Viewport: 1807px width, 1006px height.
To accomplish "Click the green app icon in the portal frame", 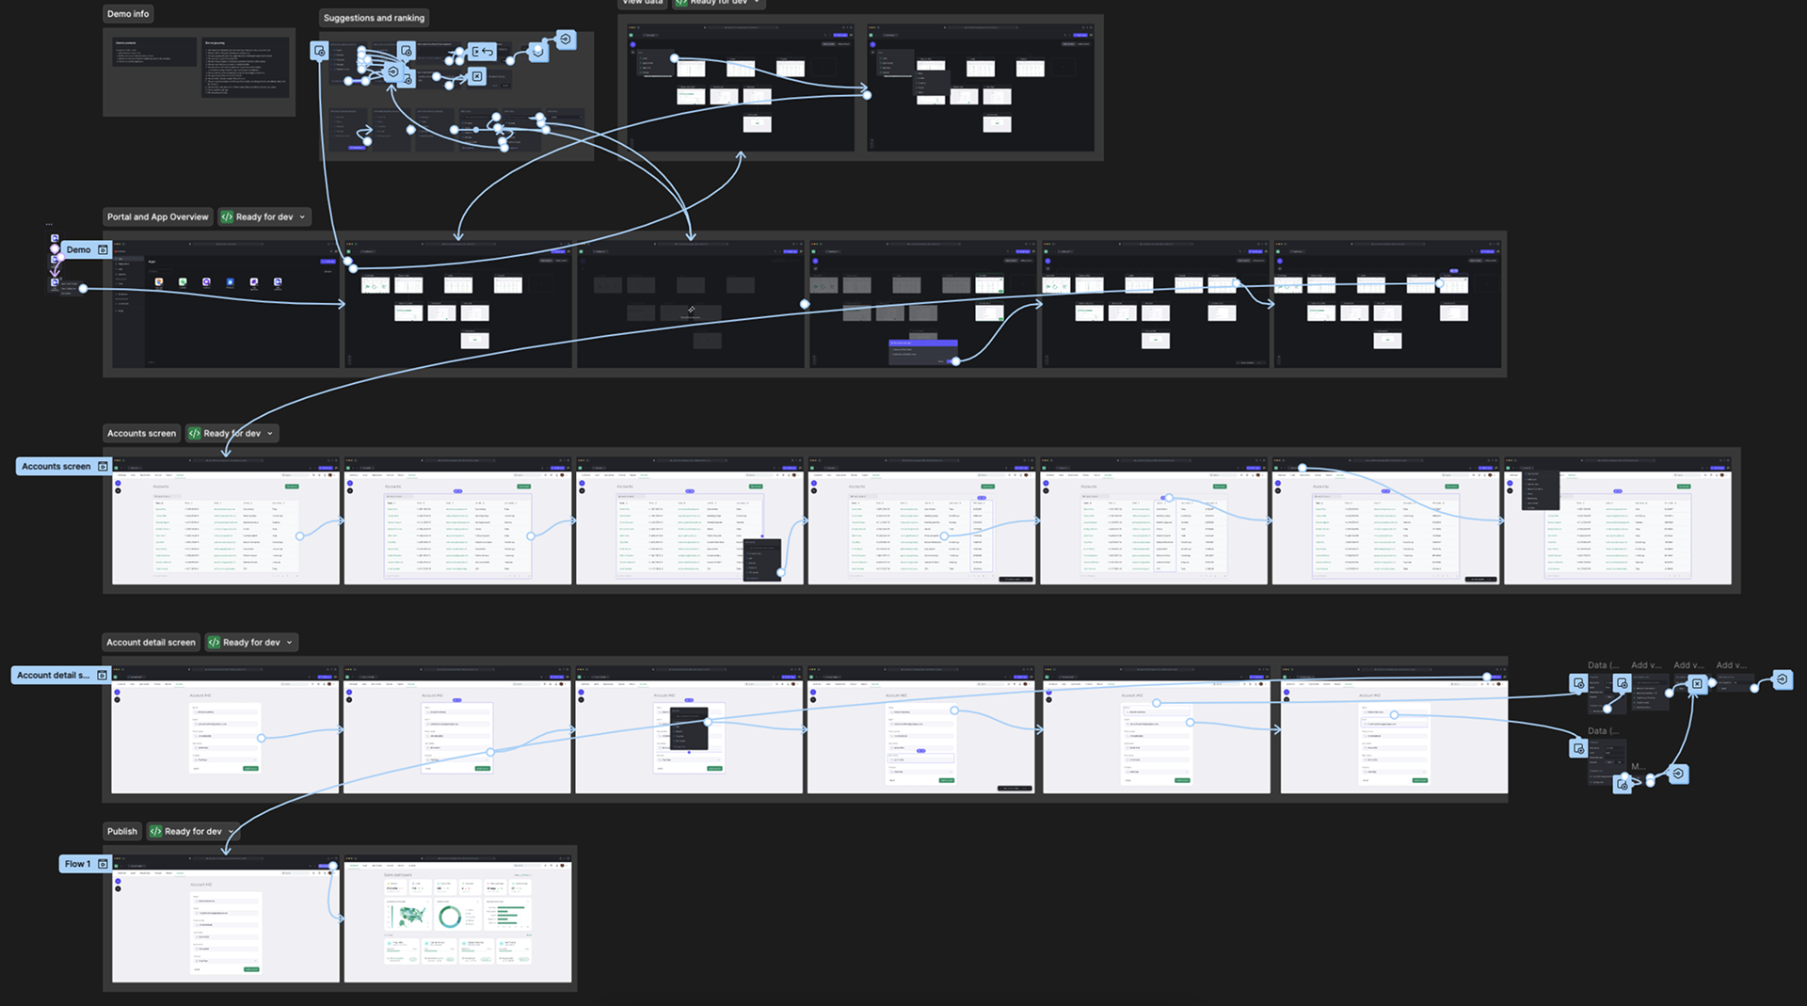I will point(183,282).
